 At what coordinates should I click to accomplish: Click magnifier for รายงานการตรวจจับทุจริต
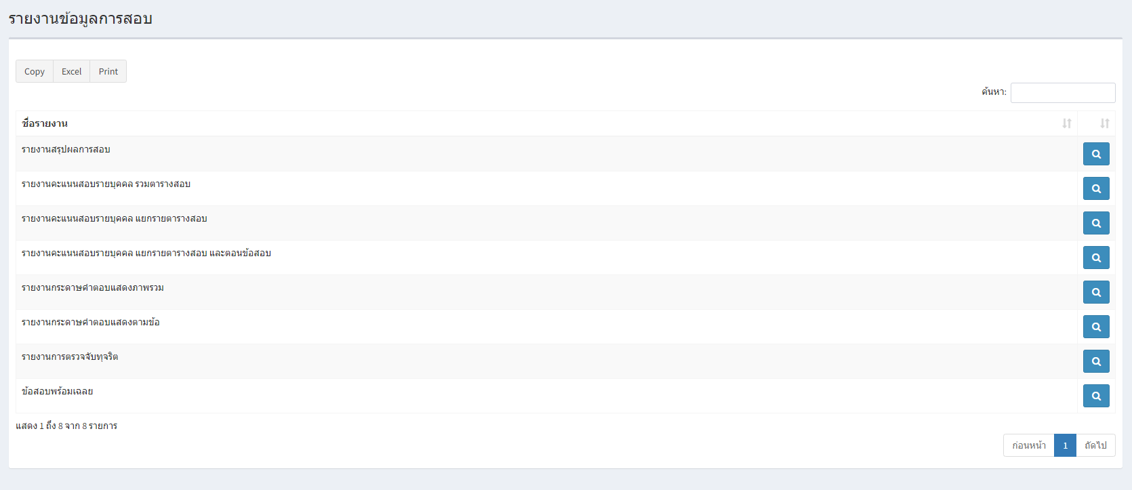tap(1096, 361)
